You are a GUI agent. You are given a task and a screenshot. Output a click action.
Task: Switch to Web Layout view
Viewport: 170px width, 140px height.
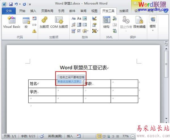tap(109, 136)
